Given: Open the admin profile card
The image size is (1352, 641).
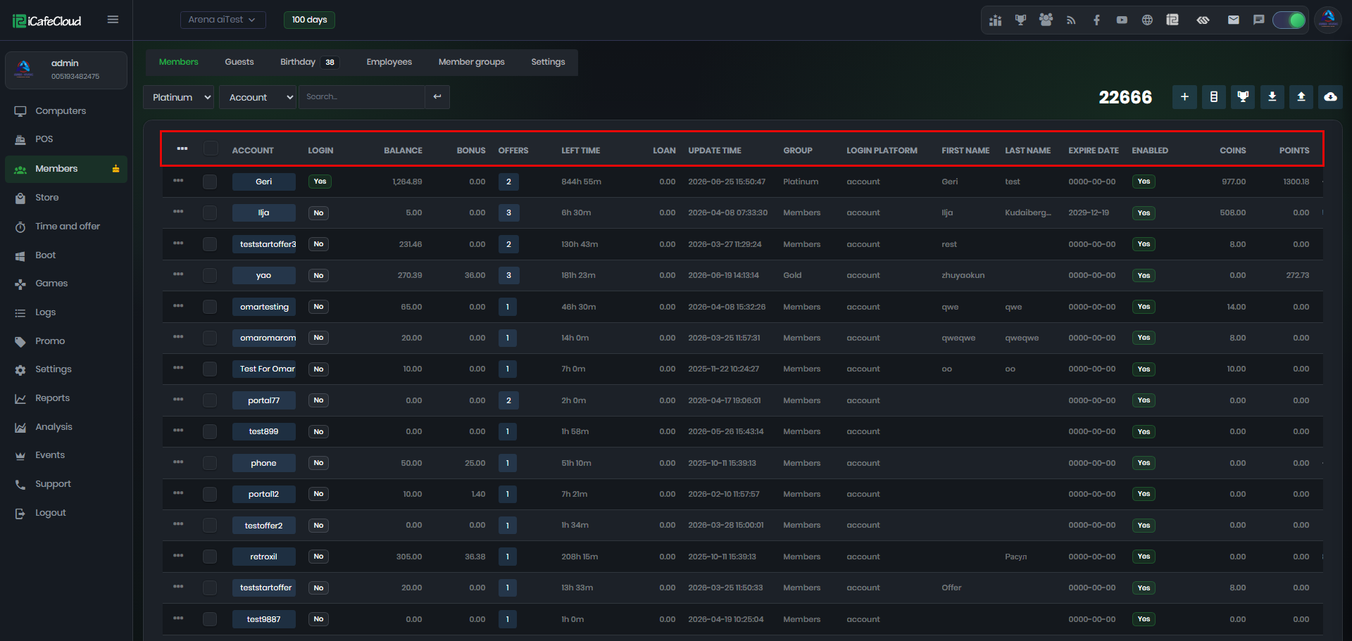Looking at the screenshot, I should pyautogui.click(x=66, y=70).
